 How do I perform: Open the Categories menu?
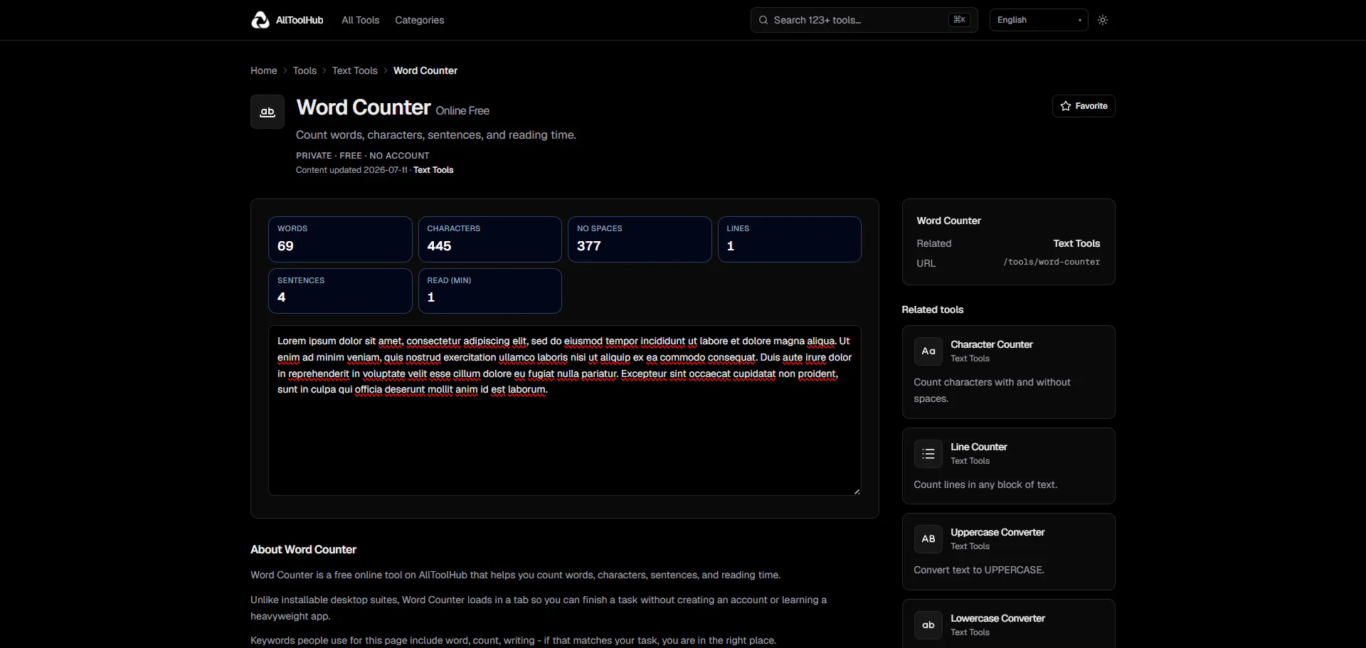coord(420,20)
